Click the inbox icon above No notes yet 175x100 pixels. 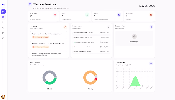pyautogui.click(x=134, y=36)
